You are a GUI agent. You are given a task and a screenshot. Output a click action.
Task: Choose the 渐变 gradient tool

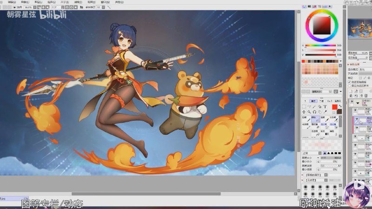click(x=325, y=133)
